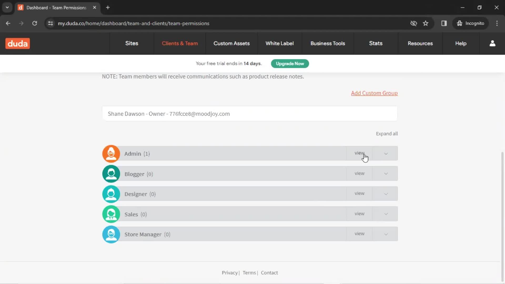Click the Designer (0) group label
The height and width of the screenshot is (284, 505).
click(140, 194)
